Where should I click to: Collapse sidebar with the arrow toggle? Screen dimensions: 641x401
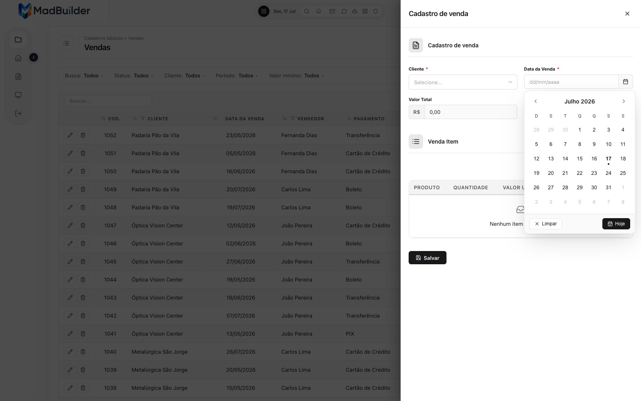34,58
